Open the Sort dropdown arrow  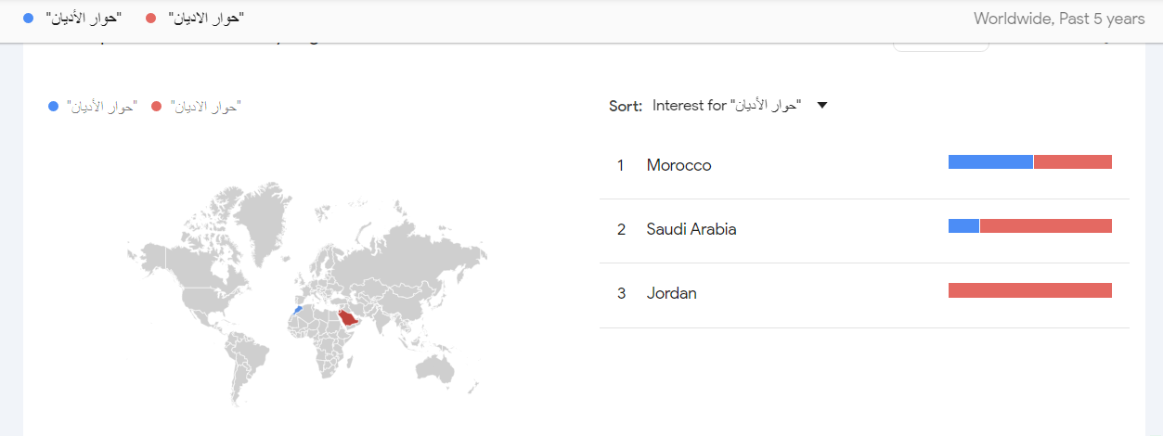[x=821, y=106]
